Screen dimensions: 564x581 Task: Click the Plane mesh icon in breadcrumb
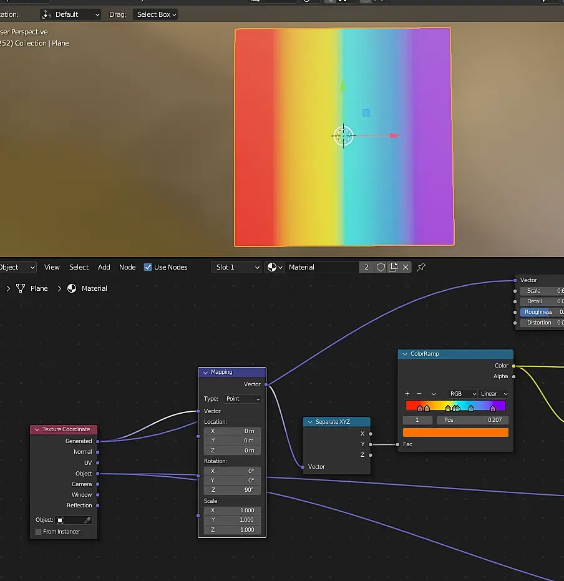[x=21, y=288]
